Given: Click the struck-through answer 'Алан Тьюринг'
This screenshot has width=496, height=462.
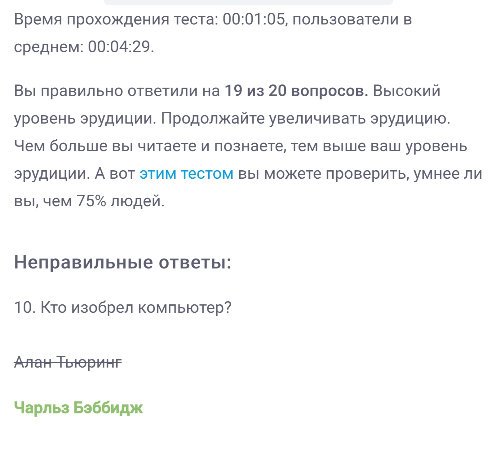Looking at the screenshot, I should tap(68, 362).
